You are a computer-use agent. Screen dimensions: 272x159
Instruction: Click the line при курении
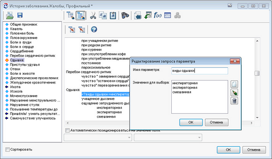[x=91, y=50]
